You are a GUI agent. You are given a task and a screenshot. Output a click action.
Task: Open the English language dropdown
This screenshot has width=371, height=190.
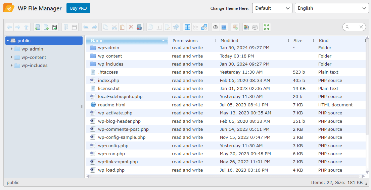pos(332,8)
